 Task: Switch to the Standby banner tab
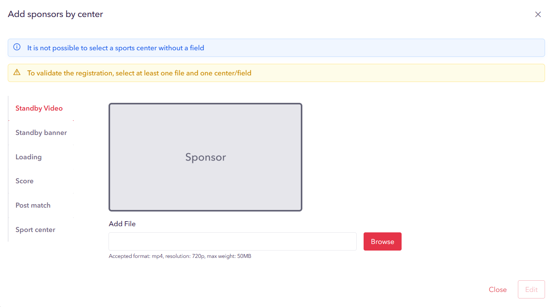click(41, 133)
